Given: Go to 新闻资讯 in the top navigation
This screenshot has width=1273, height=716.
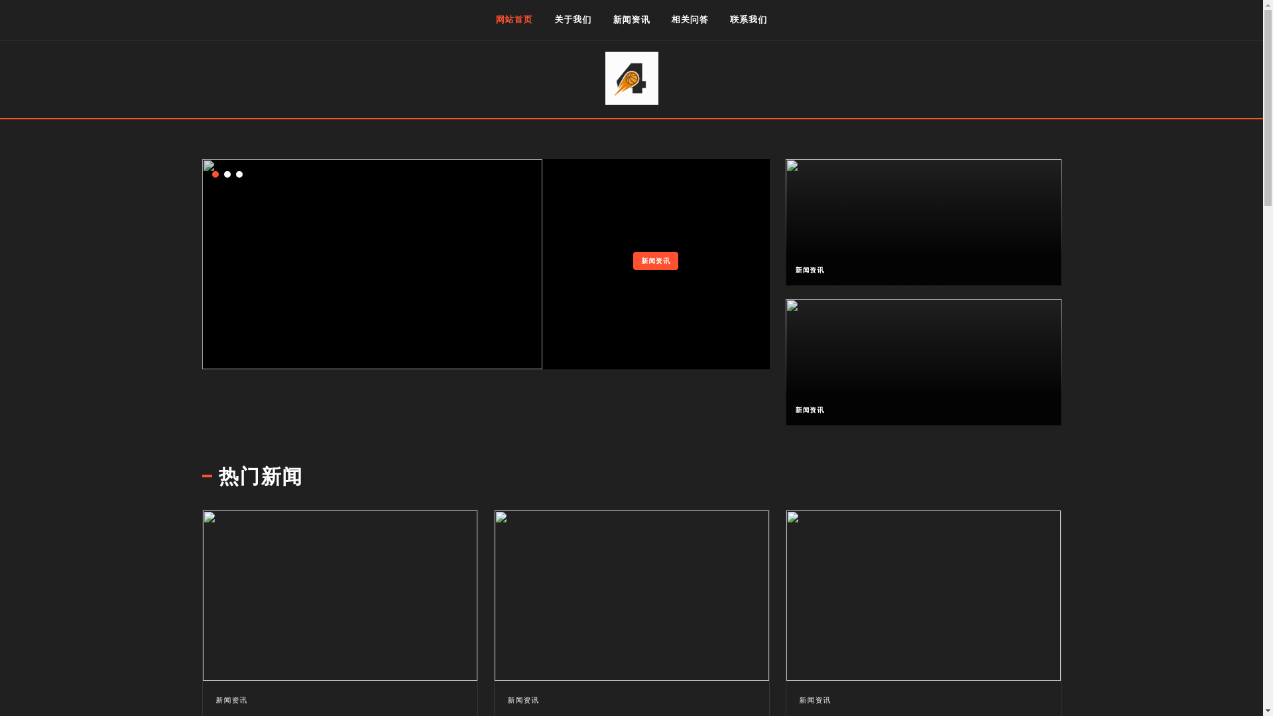Looking at the screenshot, I should tap(631, 20).
